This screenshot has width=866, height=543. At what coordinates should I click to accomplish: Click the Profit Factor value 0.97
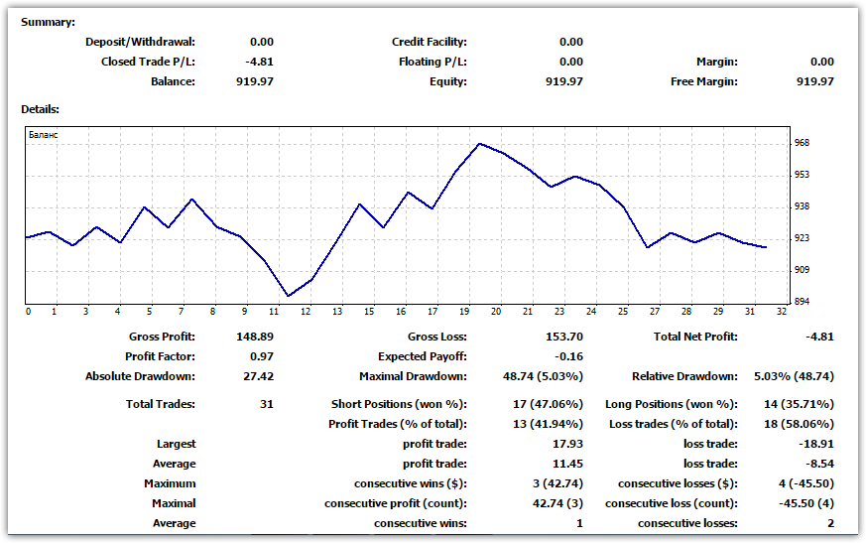coord(261,356)
